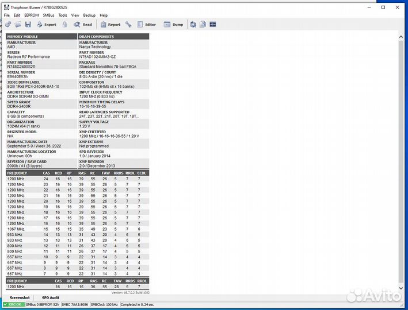The height and width of the screenshot is (310, 408).
Task: Click the Dump toolbar button
Action: tap(173, 25)
